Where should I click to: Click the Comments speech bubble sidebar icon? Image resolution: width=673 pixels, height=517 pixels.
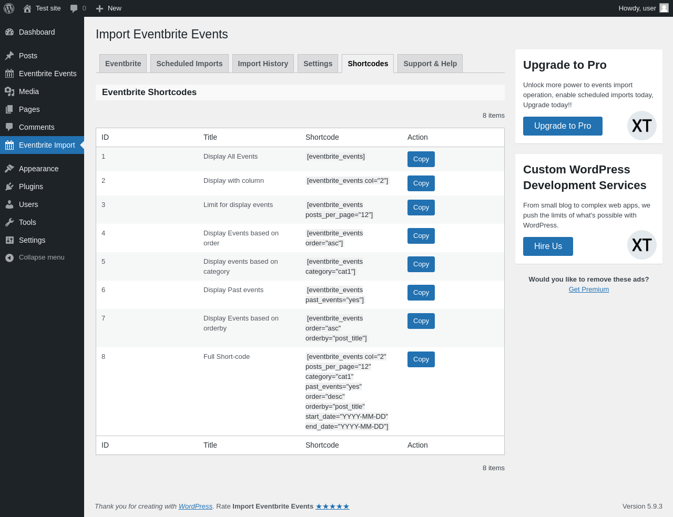point(9,127)
